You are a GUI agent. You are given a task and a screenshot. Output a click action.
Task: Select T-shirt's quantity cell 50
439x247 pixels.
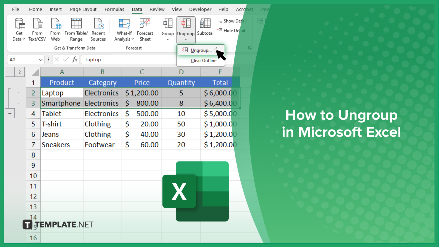tap(181, 124)
